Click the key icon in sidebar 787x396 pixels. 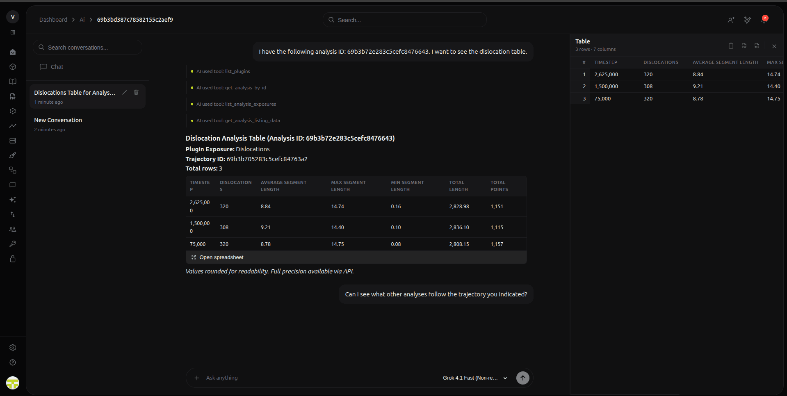coord(13,244)
